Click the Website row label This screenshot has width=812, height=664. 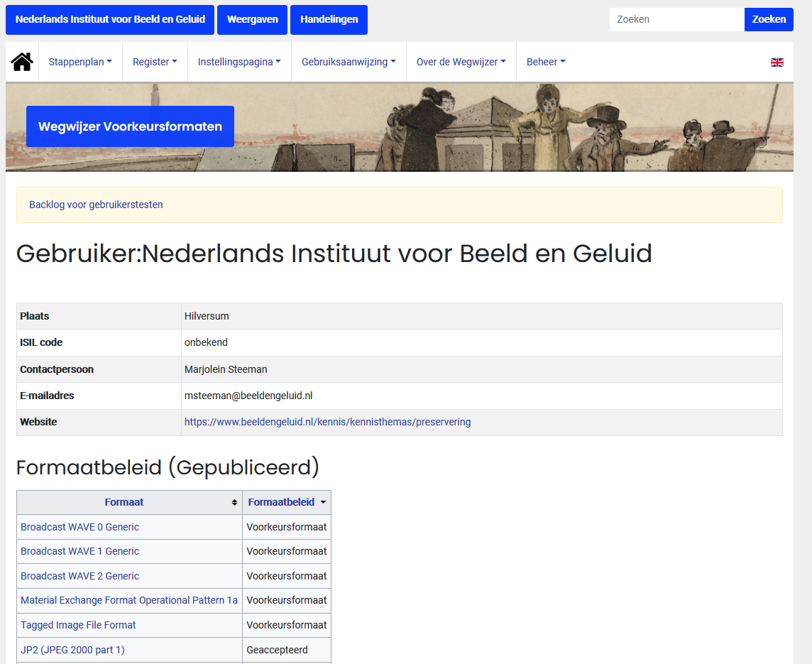[38, 422]
